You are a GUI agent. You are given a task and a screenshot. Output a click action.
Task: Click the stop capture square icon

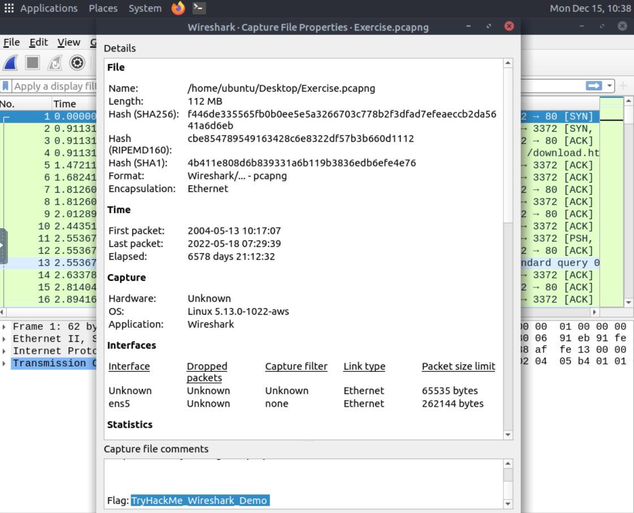(33, 63)
